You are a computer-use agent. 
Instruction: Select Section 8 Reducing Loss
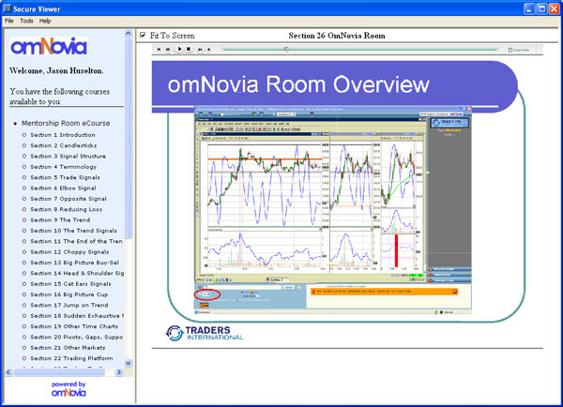66,209
